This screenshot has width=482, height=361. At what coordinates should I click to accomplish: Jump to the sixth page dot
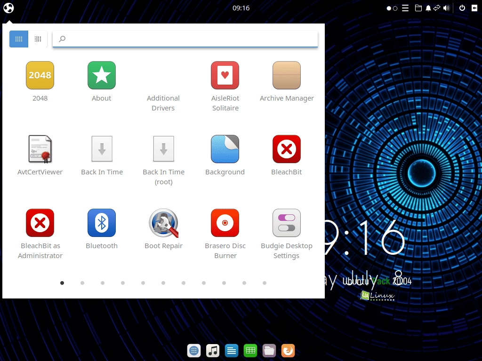point(163,283)
